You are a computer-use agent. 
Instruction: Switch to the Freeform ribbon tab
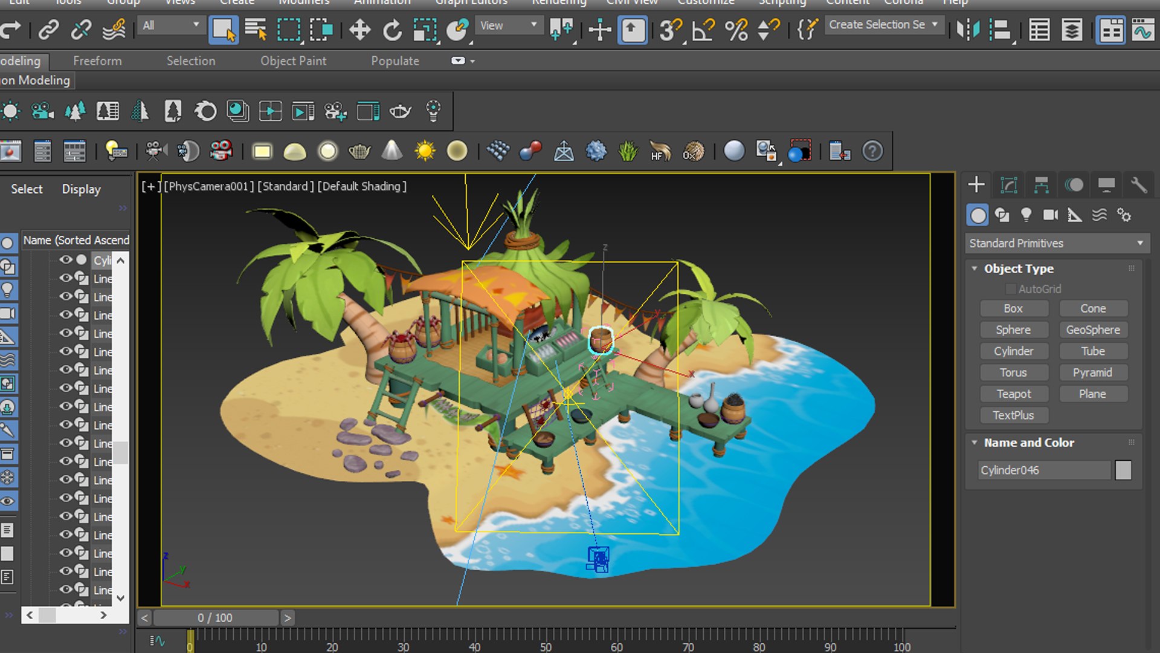click(x=97, y=60)
